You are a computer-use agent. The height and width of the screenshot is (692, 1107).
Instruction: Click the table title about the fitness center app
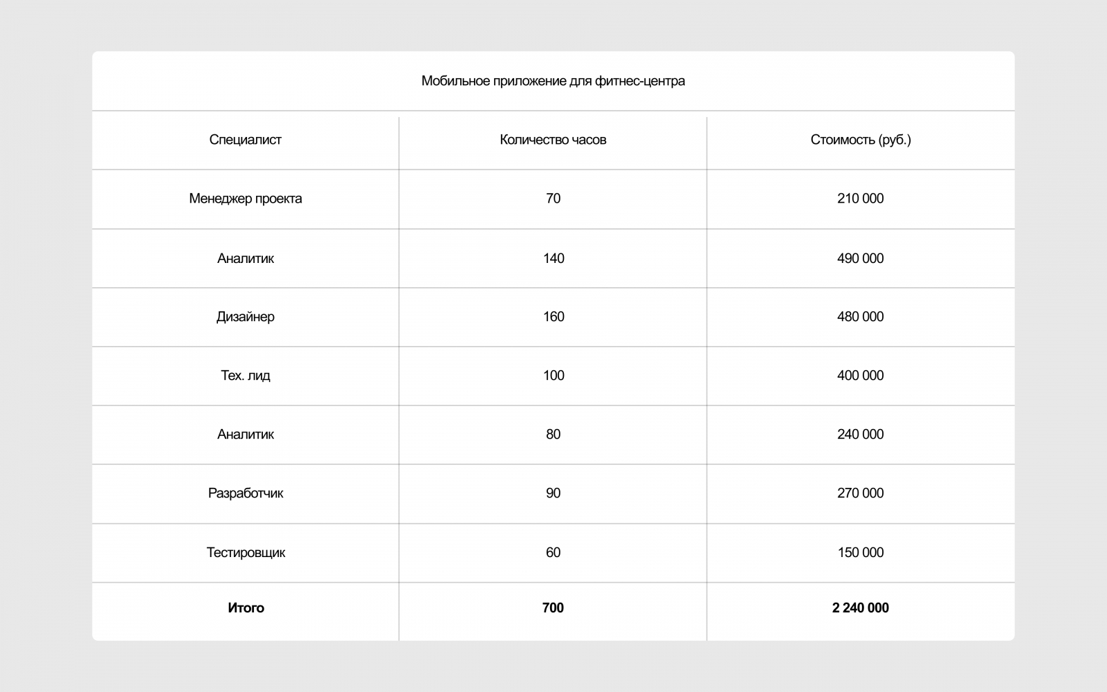(x=553, y=81)
